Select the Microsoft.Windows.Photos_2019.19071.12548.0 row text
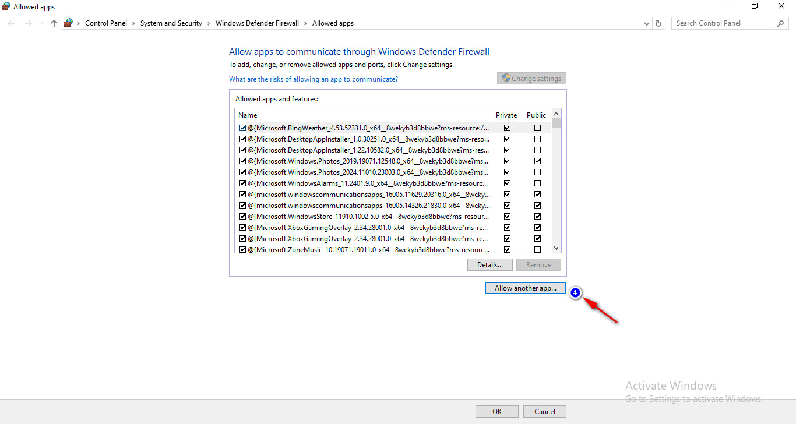The height and width of the screenshot is (424, 796). [x=368, y=161]
